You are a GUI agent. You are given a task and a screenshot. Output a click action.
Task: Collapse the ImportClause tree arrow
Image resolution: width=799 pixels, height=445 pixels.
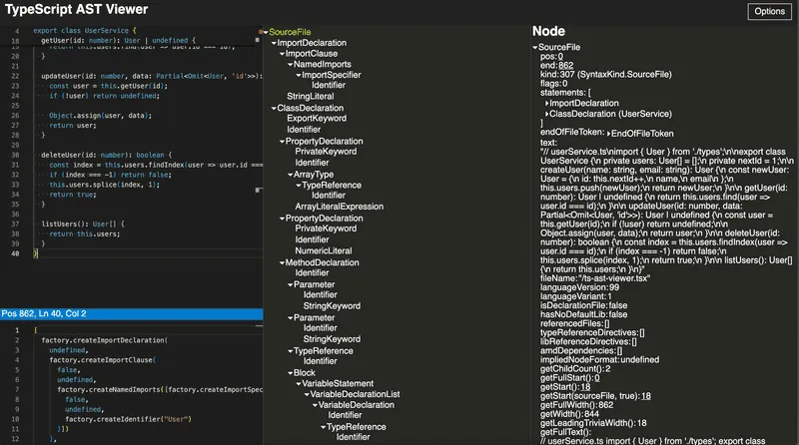pos(282,54)
